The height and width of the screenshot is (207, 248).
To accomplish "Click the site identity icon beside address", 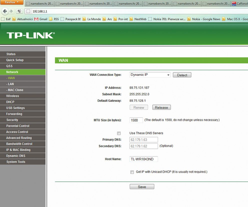I will 28,11.
